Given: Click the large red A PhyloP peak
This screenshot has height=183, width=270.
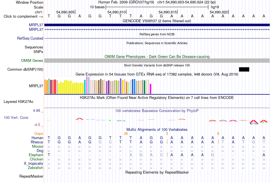Looking at the screenshot, I should click(254, 122).
